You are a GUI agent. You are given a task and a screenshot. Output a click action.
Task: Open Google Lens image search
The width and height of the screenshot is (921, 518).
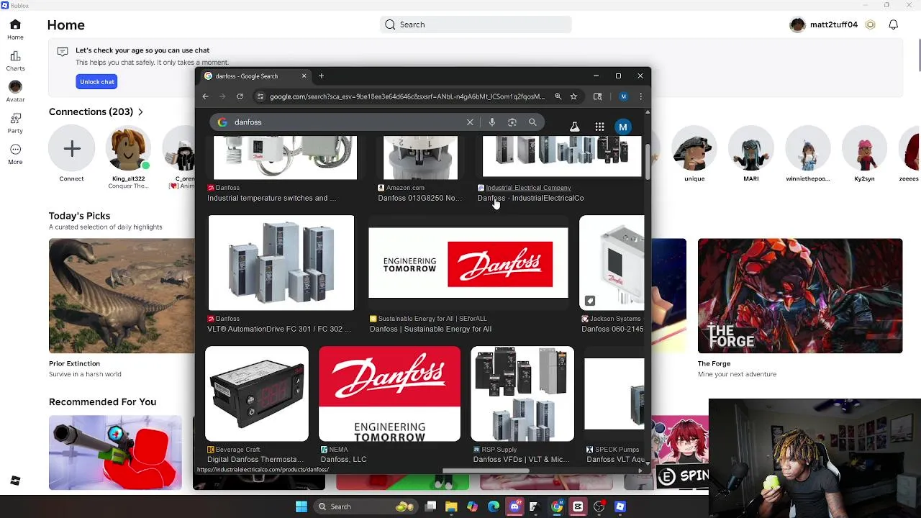click(x=512, y=122)
